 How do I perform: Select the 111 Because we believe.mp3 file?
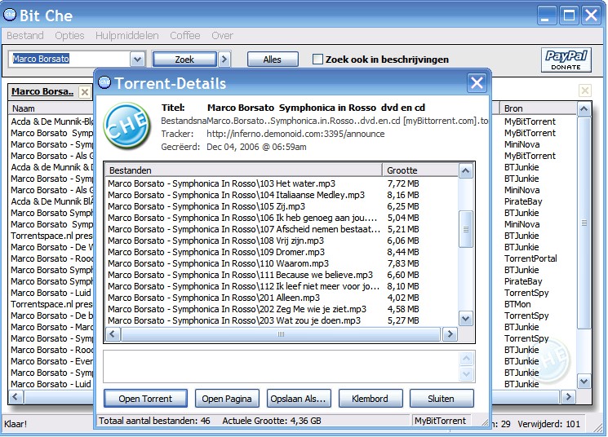[241, 275]
